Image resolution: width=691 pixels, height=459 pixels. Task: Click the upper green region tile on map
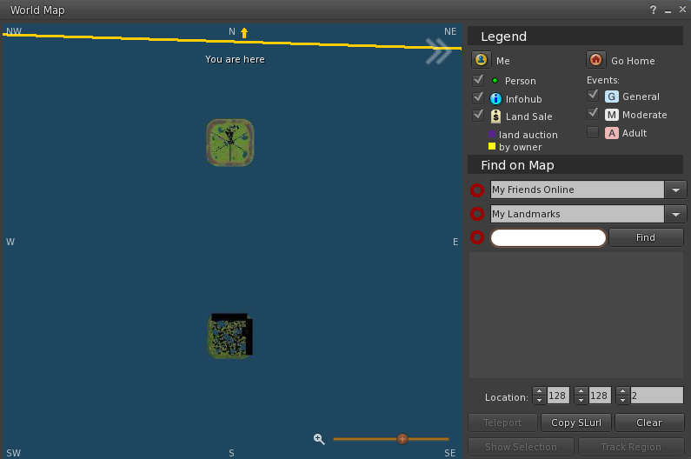click(230, 143)
